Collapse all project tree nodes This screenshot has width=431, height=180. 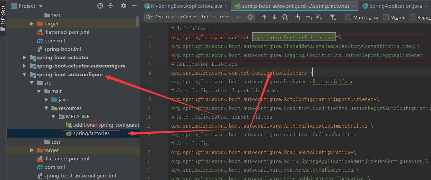(x=110, y=6)
